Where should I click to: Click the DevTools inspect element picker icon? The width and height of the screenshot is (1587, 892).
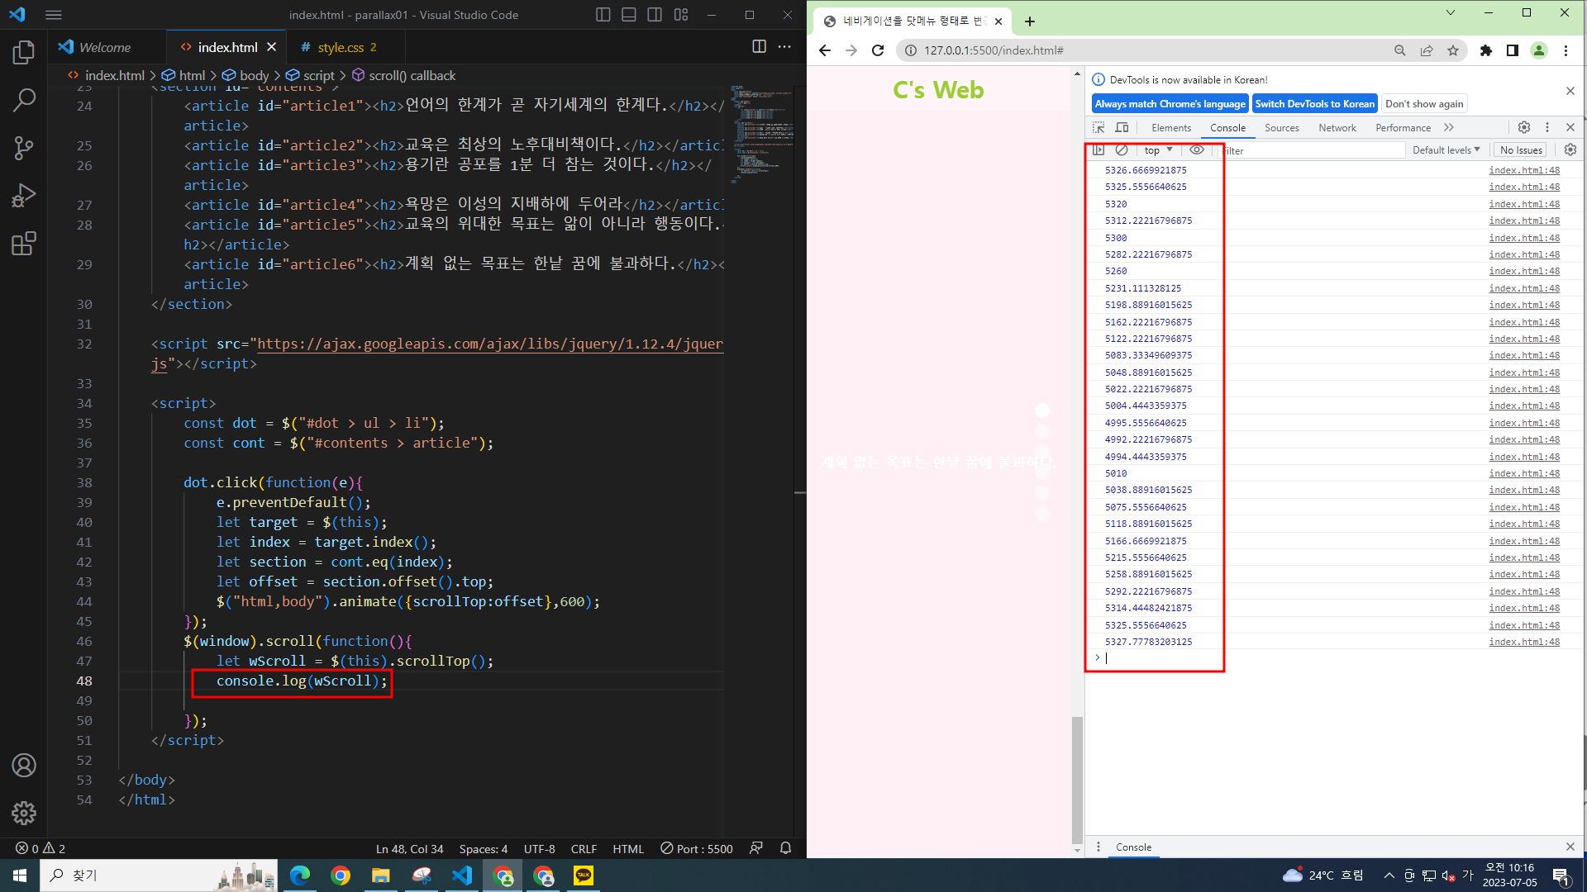click(1099, 127)
